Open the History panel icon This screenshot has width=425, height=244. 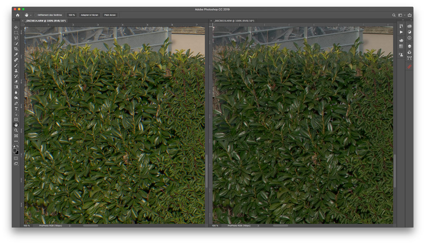[401, 26]
